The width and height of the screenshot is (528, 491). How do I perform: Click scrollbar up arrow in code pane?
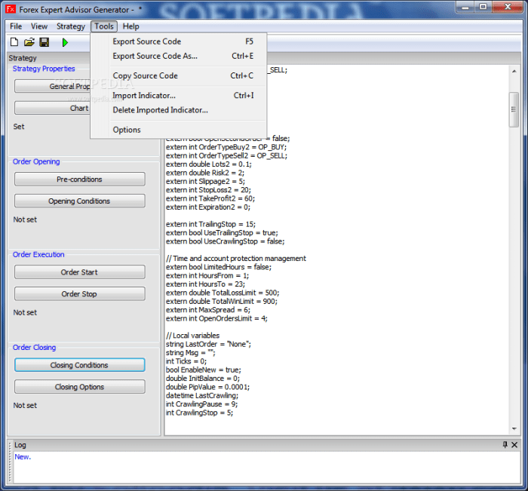point(514,71)
